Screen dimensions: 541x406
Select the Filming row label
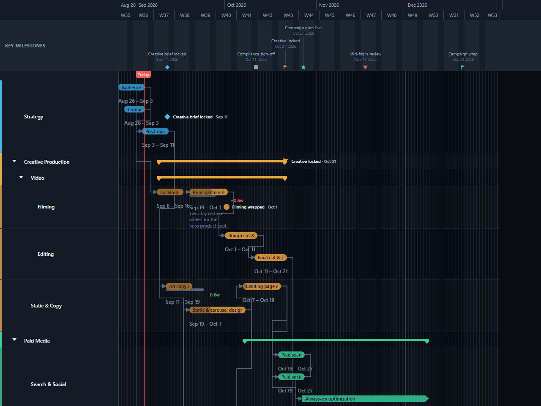46,207
